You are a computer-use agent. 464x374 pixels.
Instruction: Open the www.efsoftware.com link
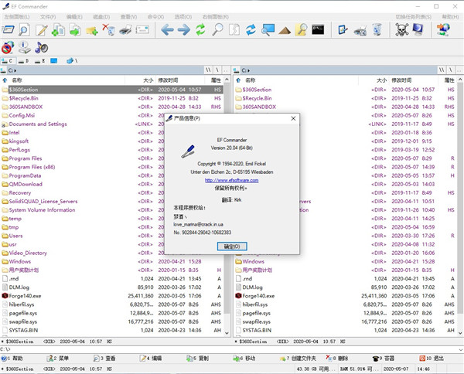coord(232,180)
